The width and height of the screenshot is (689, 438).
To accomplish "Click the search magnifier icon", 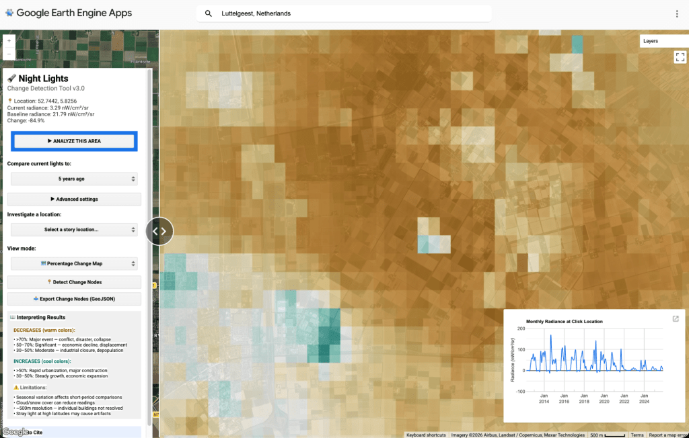I will (209, 13).
